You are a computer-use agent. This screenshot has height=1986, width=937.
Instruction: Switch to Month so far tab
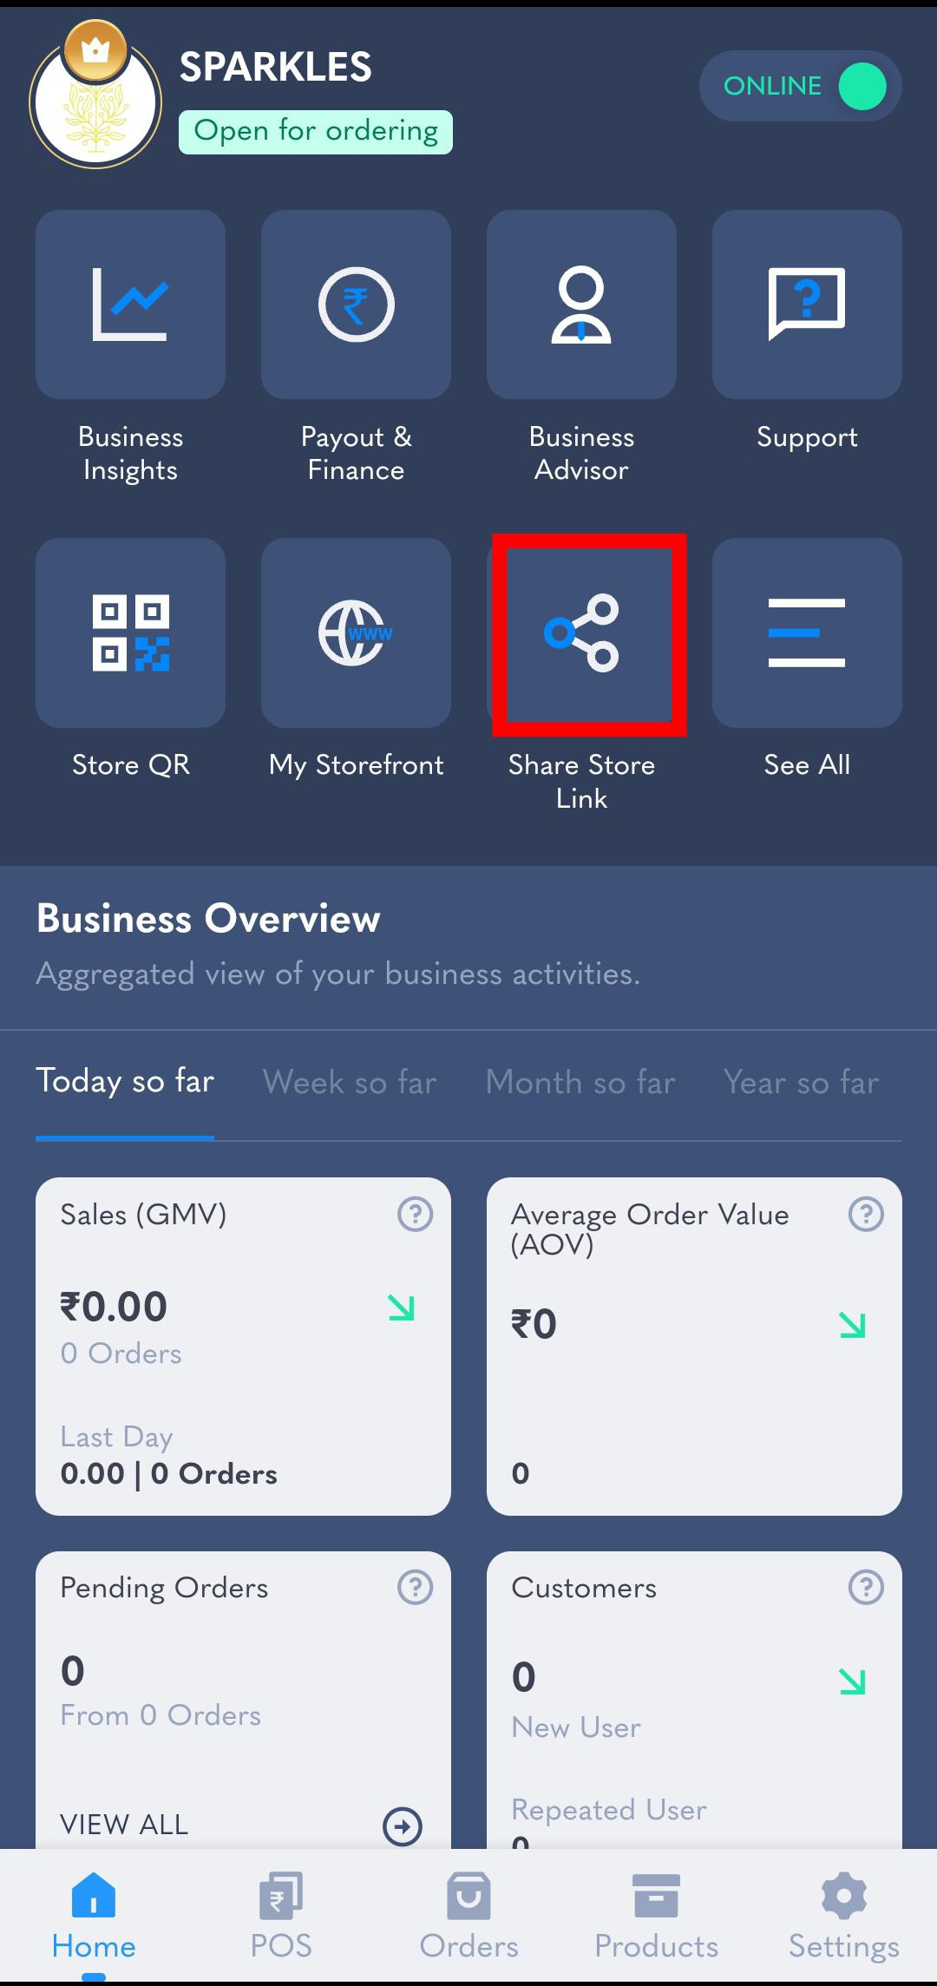click(x=580, y=1082)
